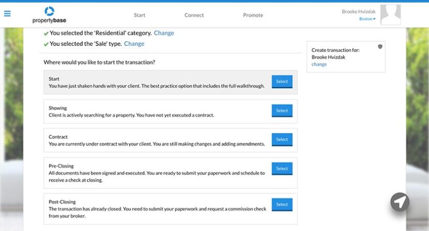Viewport: 429px width, 231px height.
Task: Click the shield icon in transaction panel
Action: (380, 46)
